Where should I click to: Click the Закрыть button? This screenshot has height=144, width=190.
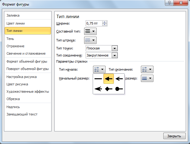pyautogui.click(x=174, y=136)
